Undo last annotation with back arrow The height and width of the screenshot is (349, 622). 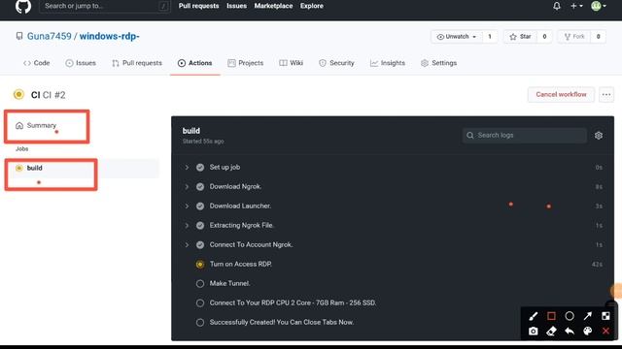[570, 331]
